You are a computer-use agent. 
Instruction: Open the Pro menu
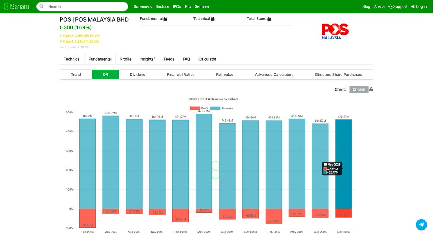[x=188, y=6]
